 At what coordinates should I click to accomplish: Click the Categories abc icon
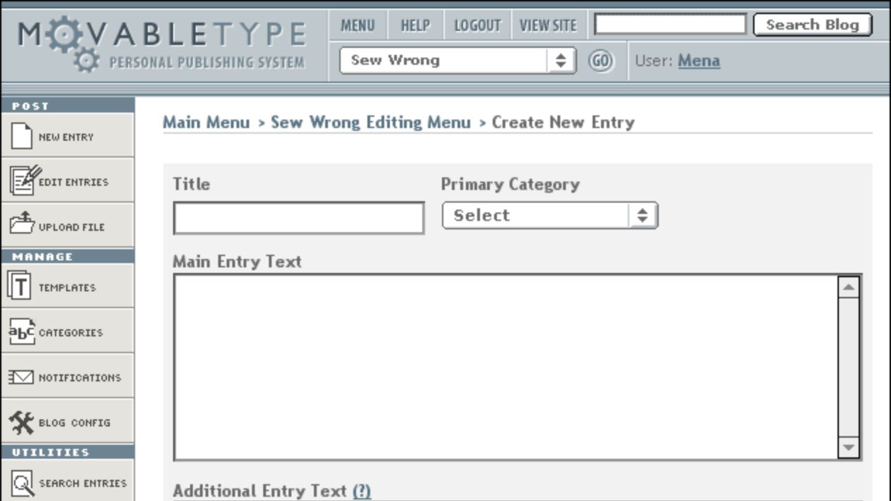[x=22, y=331]
